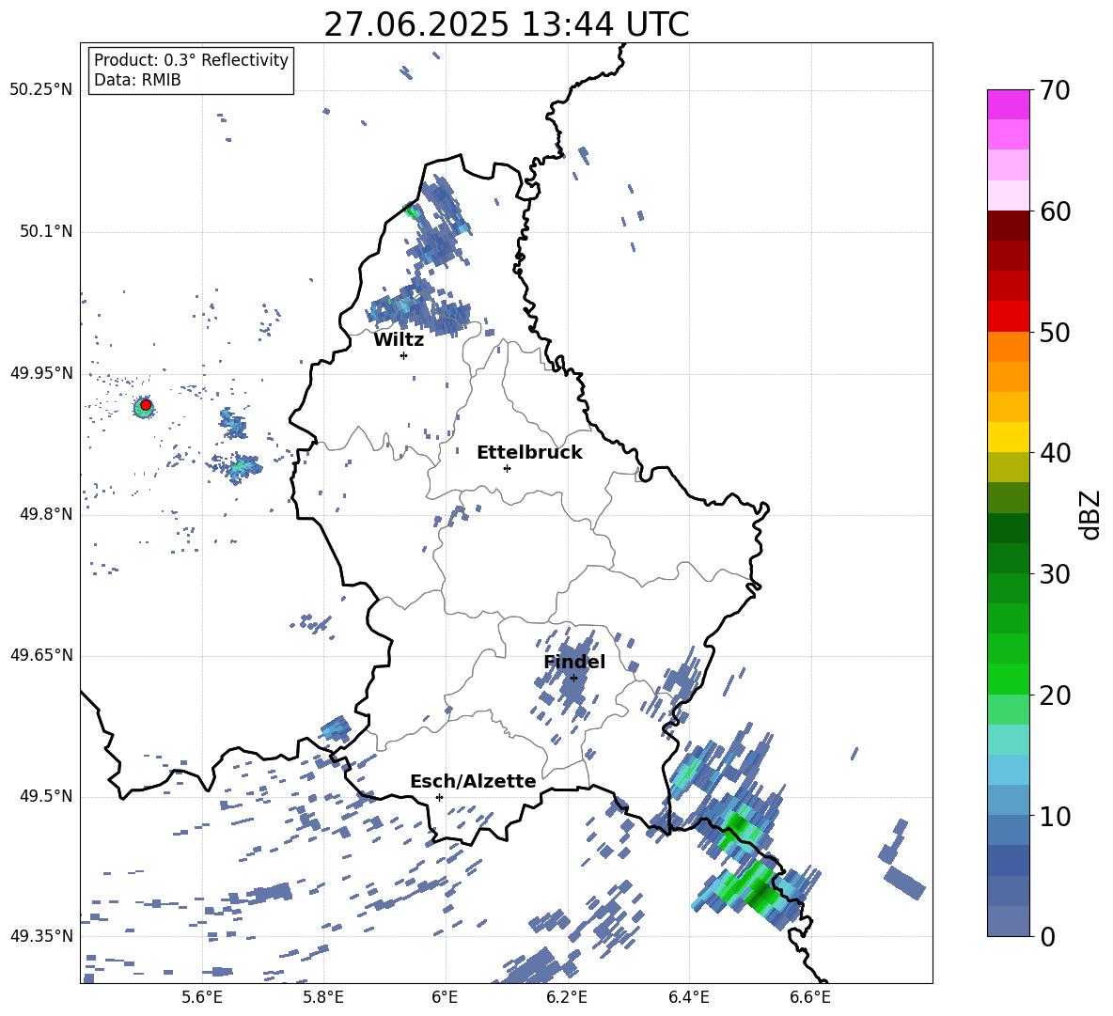1113x1016 pixels.
Task: Click the 60 value on colorbar
Action: coord(1055,211)
